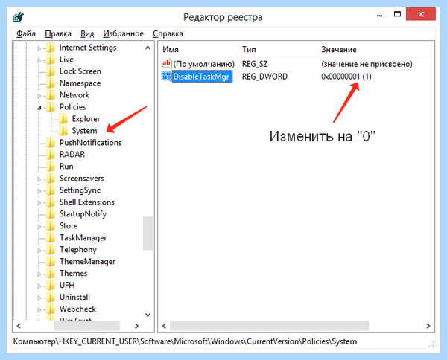Select the Webcheck key label

click(77, 309)
